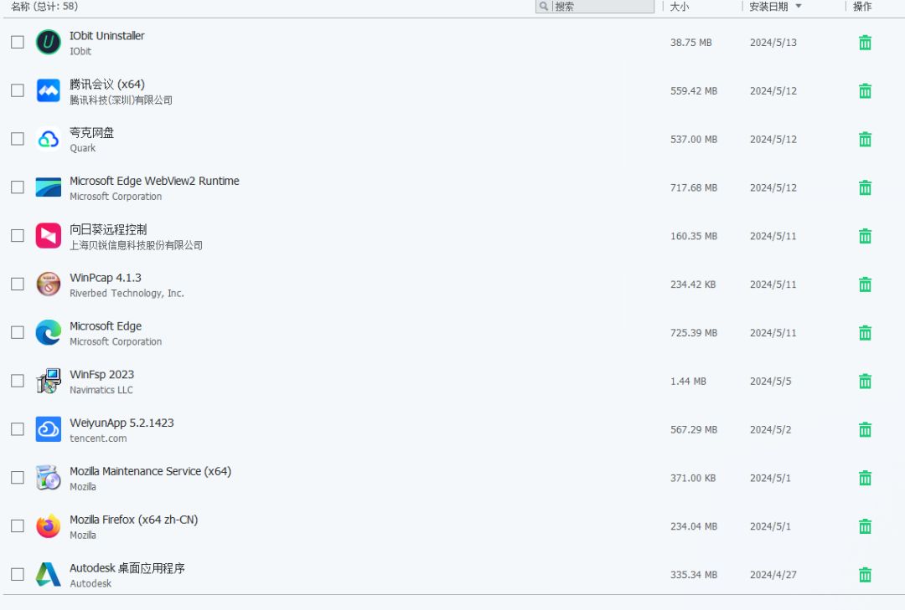The width and height of the screenshot is (905, 610).
Task: Select the 夸克网盘 checkbox
Action: 18,139
